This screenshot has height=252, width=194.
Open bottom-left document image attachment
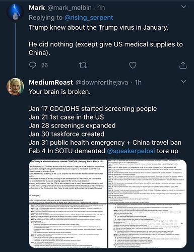pyautogui.click(x=68, y=226)
